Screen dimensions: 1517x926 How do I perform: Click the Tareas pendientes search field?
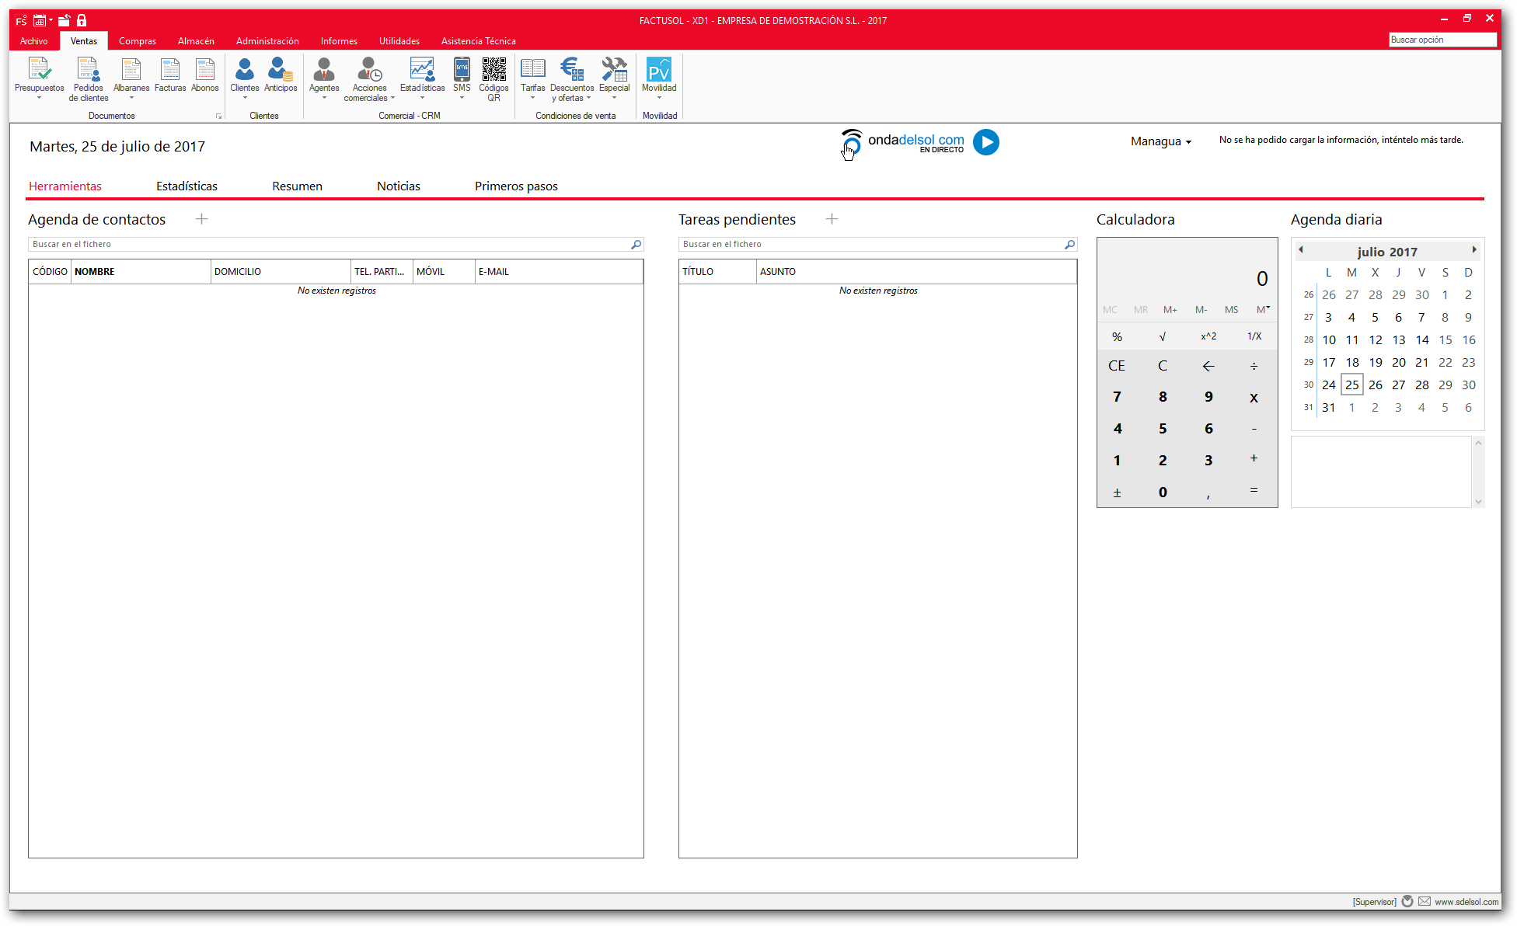(870, 244)
